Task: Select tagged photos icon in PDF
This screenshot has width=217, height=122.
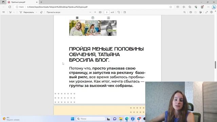Action: point(108,18)
